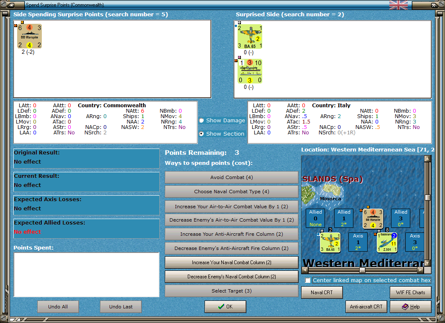Click the Axis 3 sea box on map
Screen dimensions: 445x323
point(414,242)
